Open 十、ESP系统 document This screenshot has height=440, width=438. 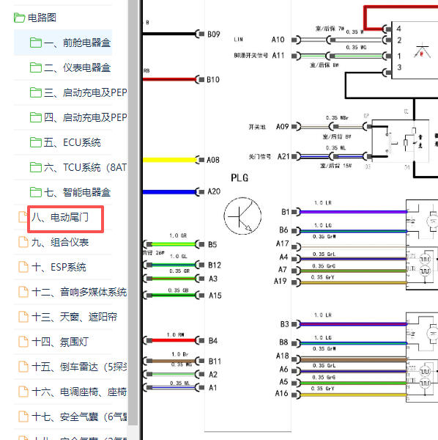click(59, 267)
